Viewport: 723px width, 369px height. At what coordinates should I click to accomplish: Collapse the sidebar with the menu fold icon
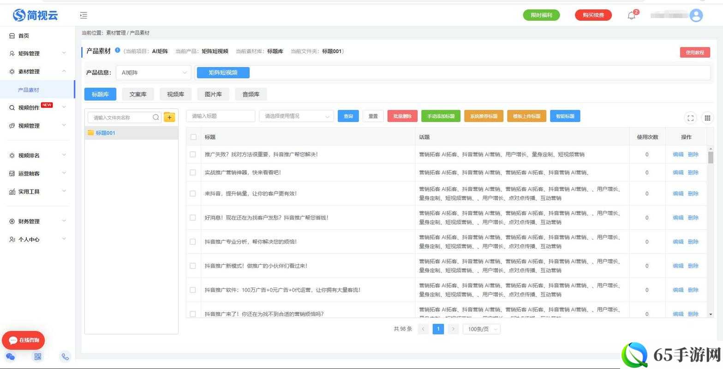click(x=84, y=16)
